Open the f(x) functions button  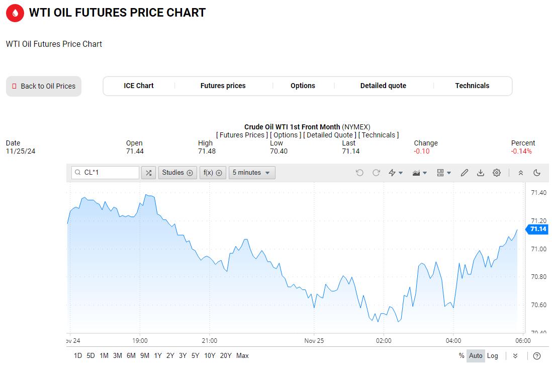[x=213, y=173]
